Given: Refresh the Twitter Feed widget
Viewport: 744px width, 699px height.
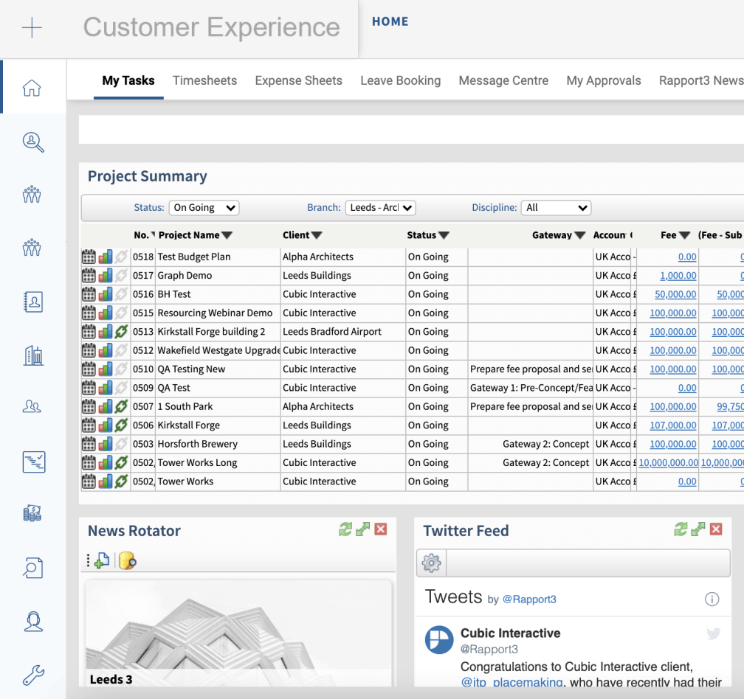Looking at the screenshot, I should tap(682, 529).
